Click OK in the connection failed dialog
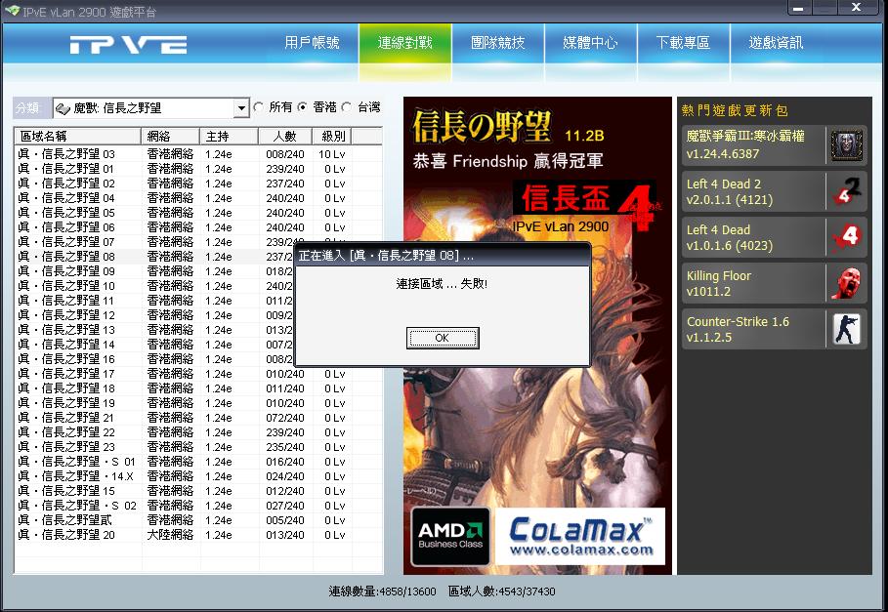Image resolution: width=888 pixels, height=612 pixels. tap(443, 338)
